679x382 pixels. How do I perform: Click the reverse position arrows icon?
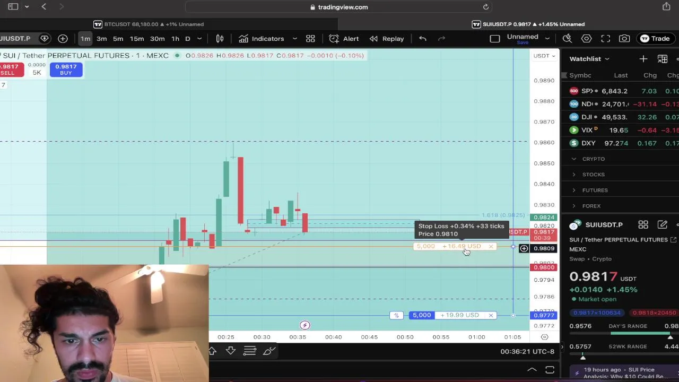point(396,315)
